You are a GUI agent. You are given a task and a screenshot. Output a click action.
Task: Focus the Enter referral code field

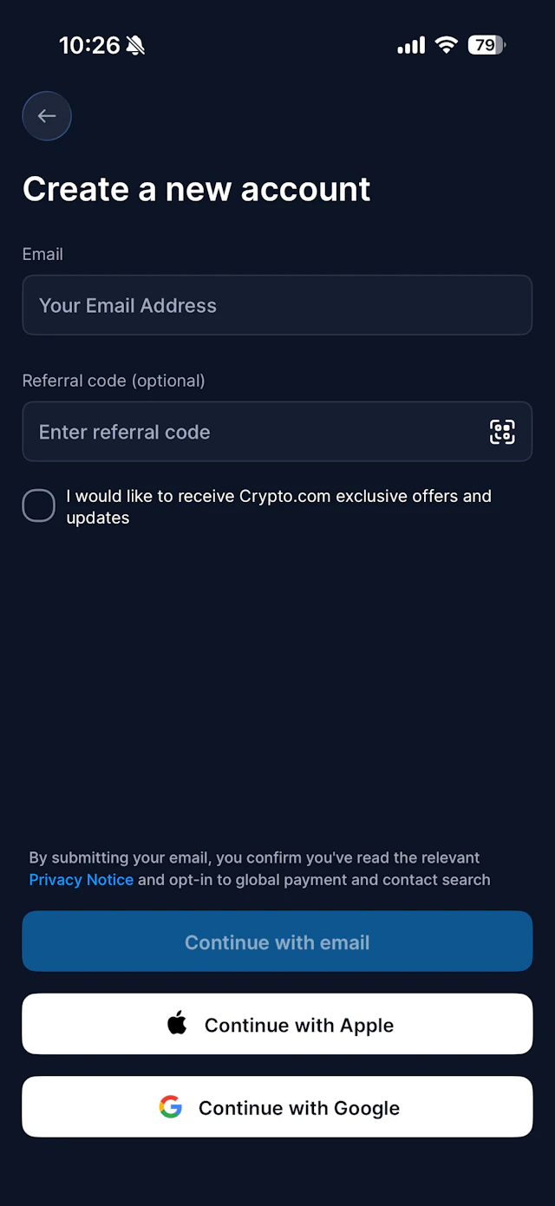(x=277, y=432)
